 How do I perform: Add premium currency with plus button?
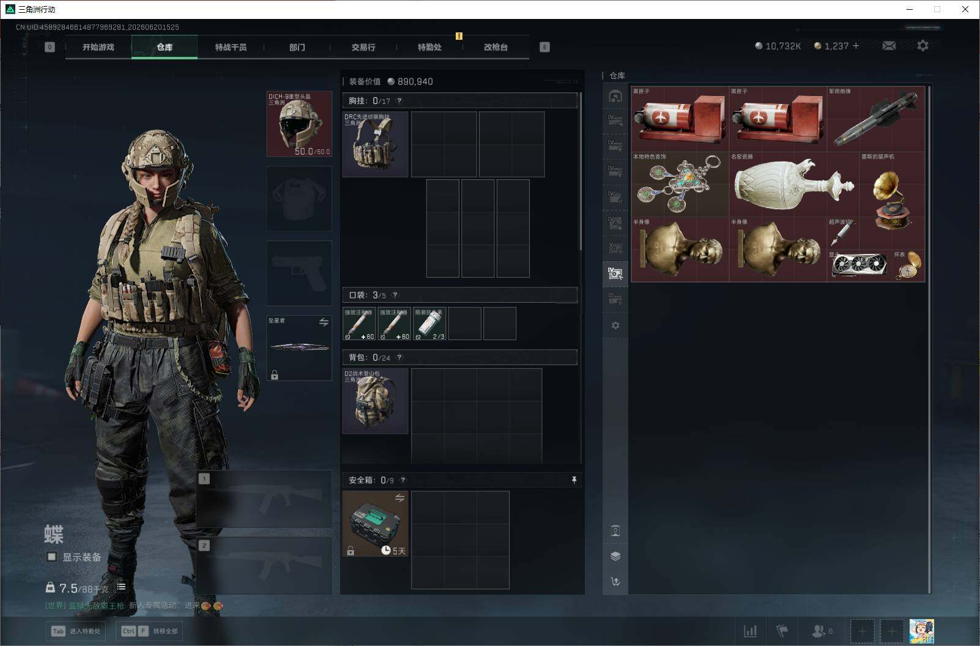(856, 46)
